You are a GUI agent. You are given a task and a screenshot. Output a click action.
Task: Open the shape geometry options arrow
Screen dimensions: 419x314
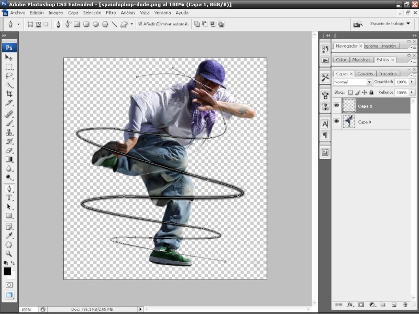pos(132,24)
